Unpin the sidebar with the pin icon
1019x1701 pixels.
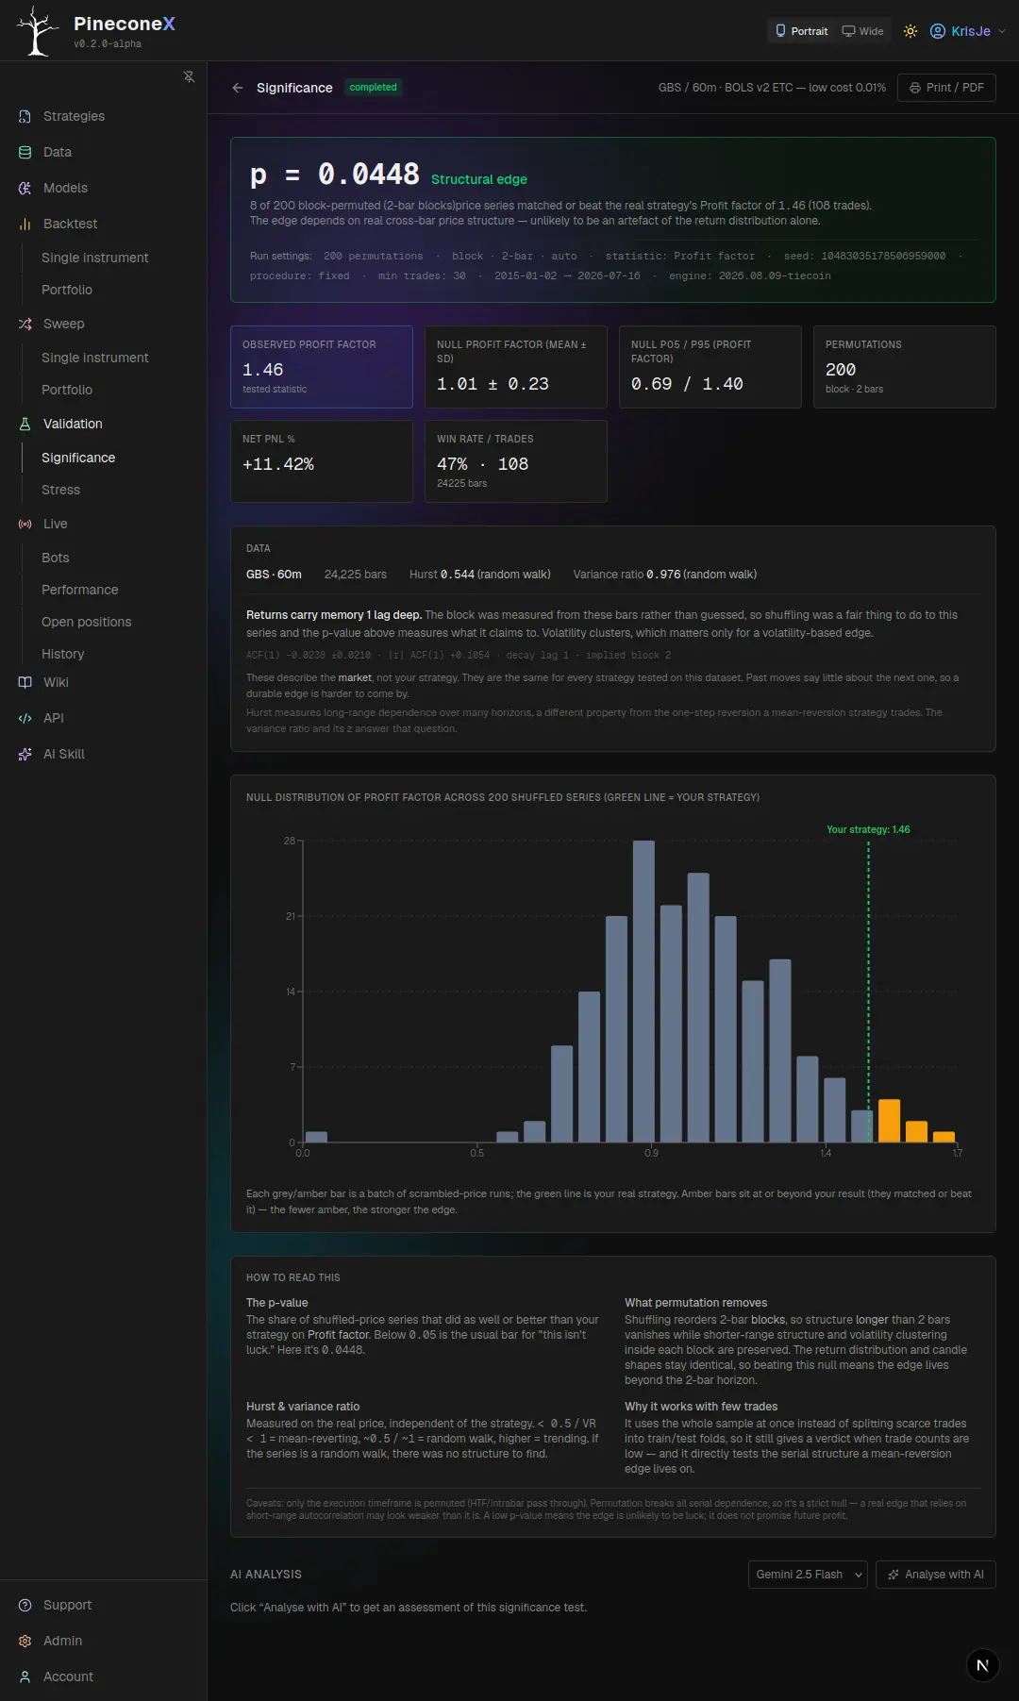189,76
